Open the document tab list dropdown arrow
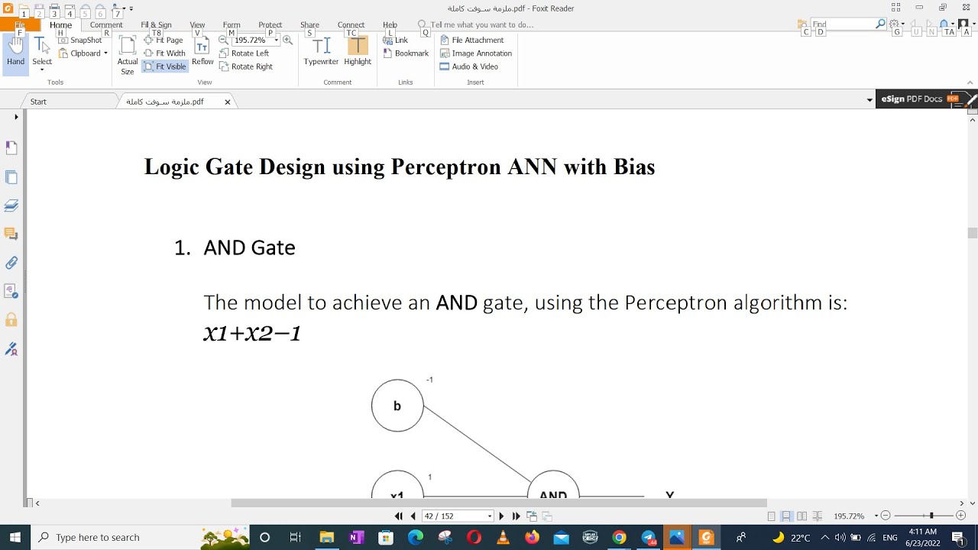 tap(870, 100)
